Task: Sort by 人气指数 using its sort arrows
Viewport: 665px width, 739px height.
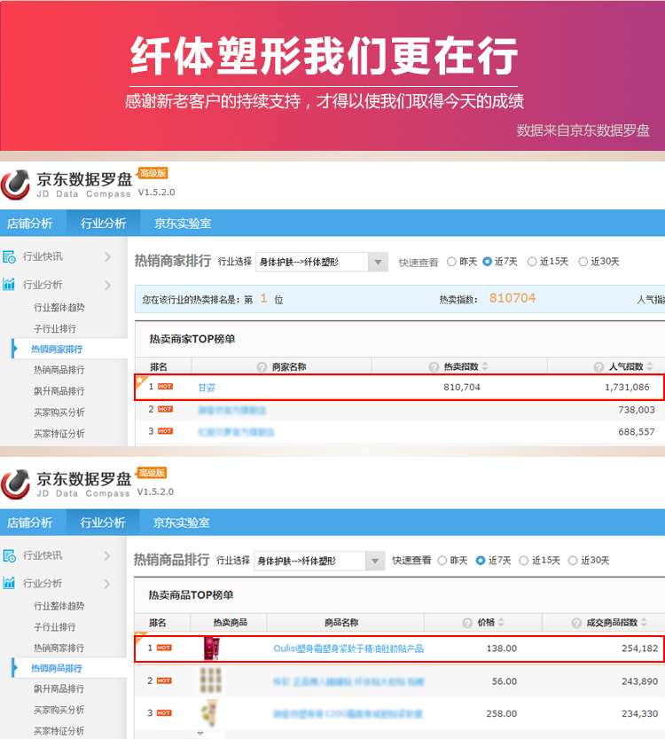Action: click(650, 366)
